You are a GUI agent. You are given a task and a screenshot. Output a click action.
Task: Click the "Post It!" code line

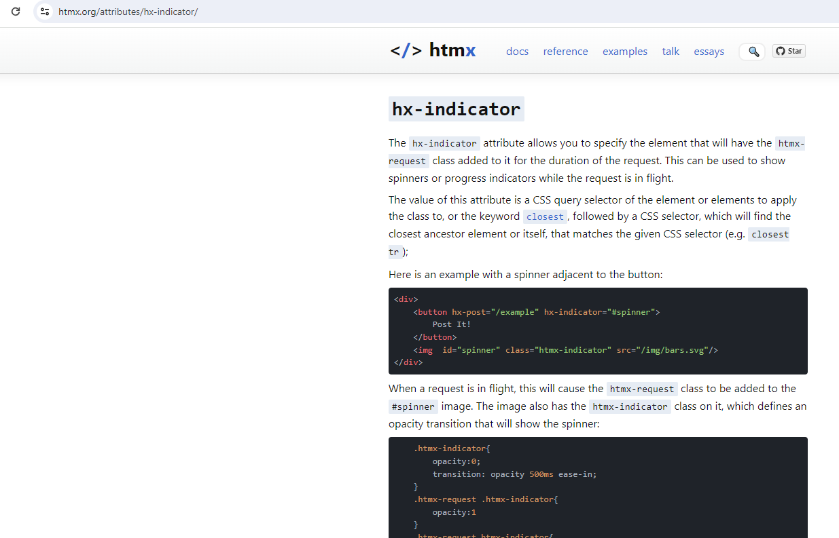click(x=452, y=324)
